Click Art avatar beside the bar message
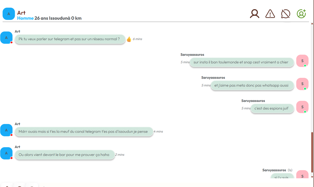Viewport: 314px width, 187px height. (x=6, y=153)
